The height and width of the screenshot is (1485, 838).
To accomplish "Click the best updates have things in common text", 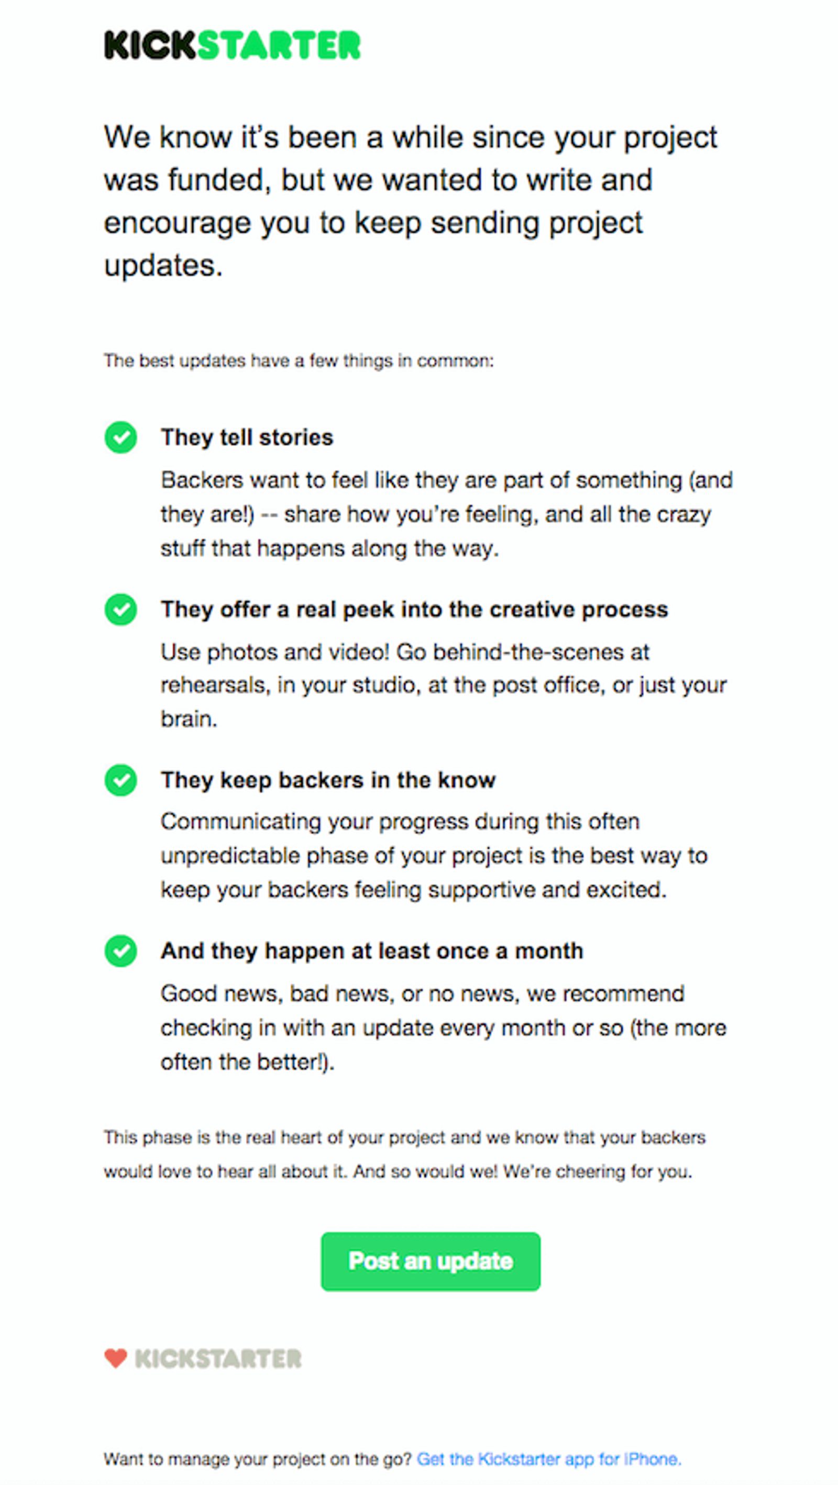I will coord(299,361).
